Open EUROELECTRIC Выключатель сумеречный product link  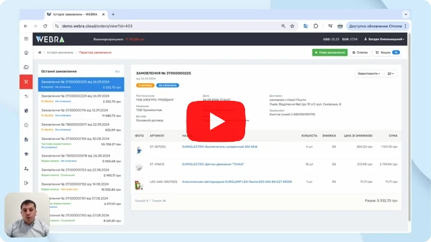point(220,147)
